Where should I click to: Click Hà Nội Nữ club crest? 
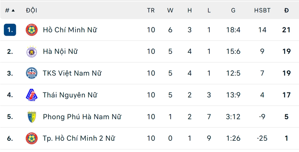(31, 52)
